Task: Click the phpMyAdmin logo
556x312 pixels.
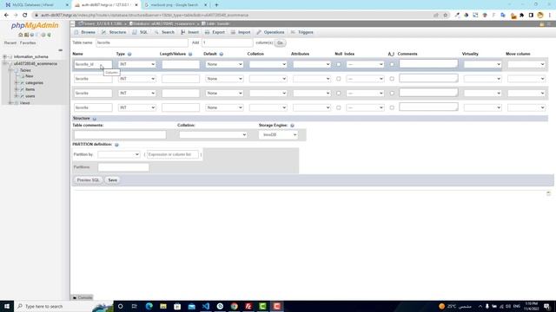Action: click(x=35, y=25)
